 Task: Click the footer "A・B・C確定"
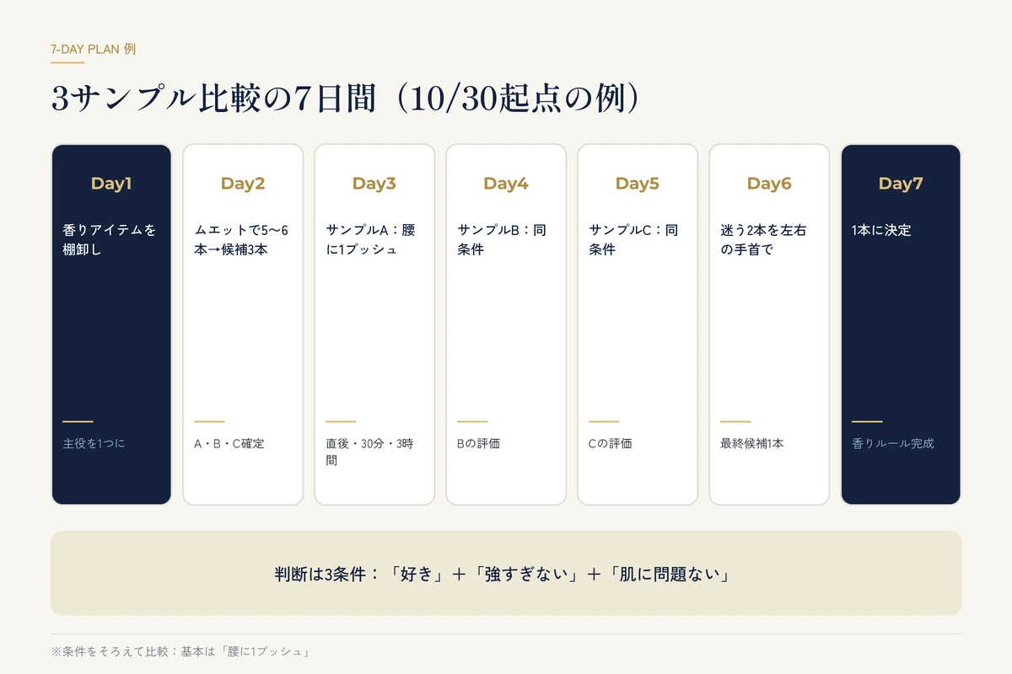click(229, 443)
